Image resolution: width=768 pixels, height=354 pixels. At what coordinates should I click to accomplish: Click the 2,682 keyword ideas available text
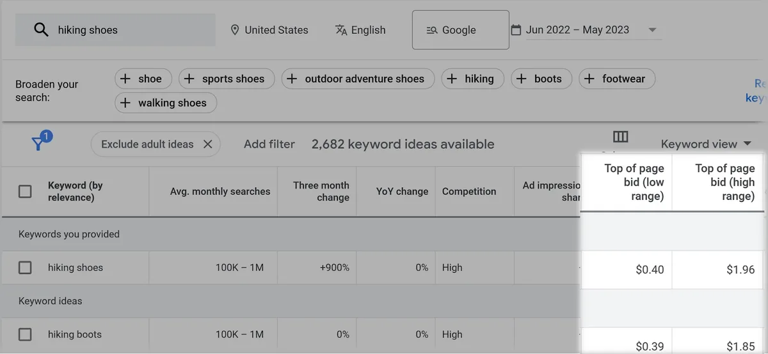(403, 144)
